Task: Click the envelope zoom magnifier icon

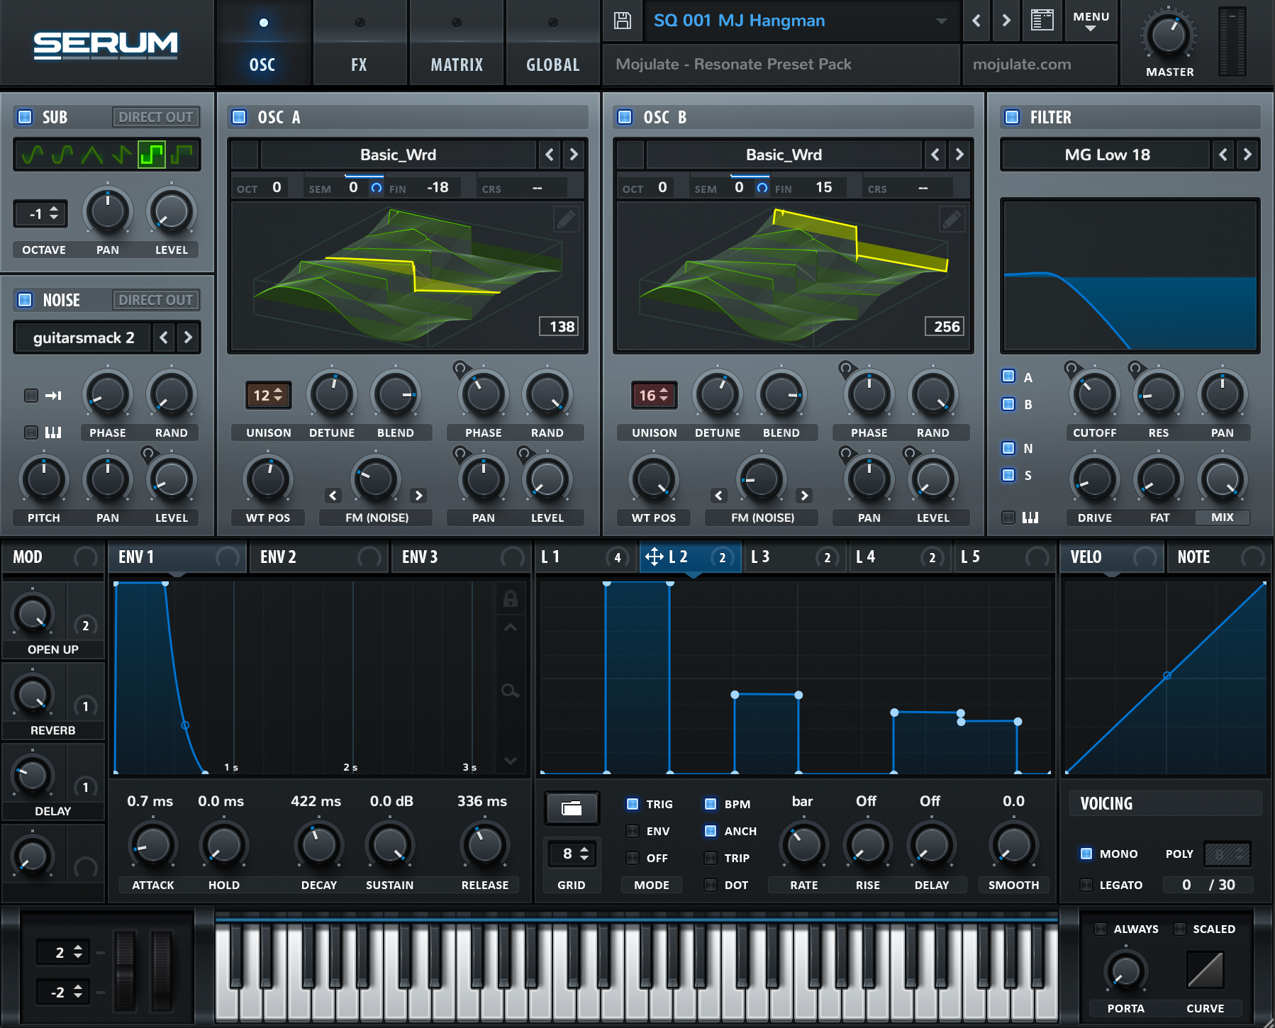Action: 510,691
